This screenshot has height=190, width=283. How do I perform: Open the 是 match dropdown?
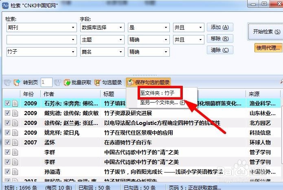(x=166, y=28)
